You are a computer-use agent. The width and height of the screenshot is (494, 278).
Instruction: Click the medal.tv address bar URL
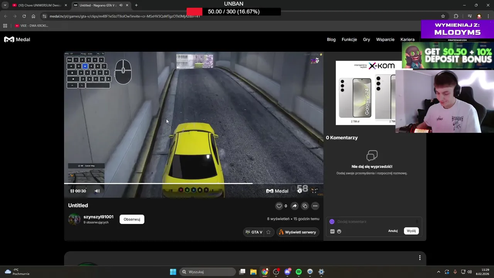125,16
